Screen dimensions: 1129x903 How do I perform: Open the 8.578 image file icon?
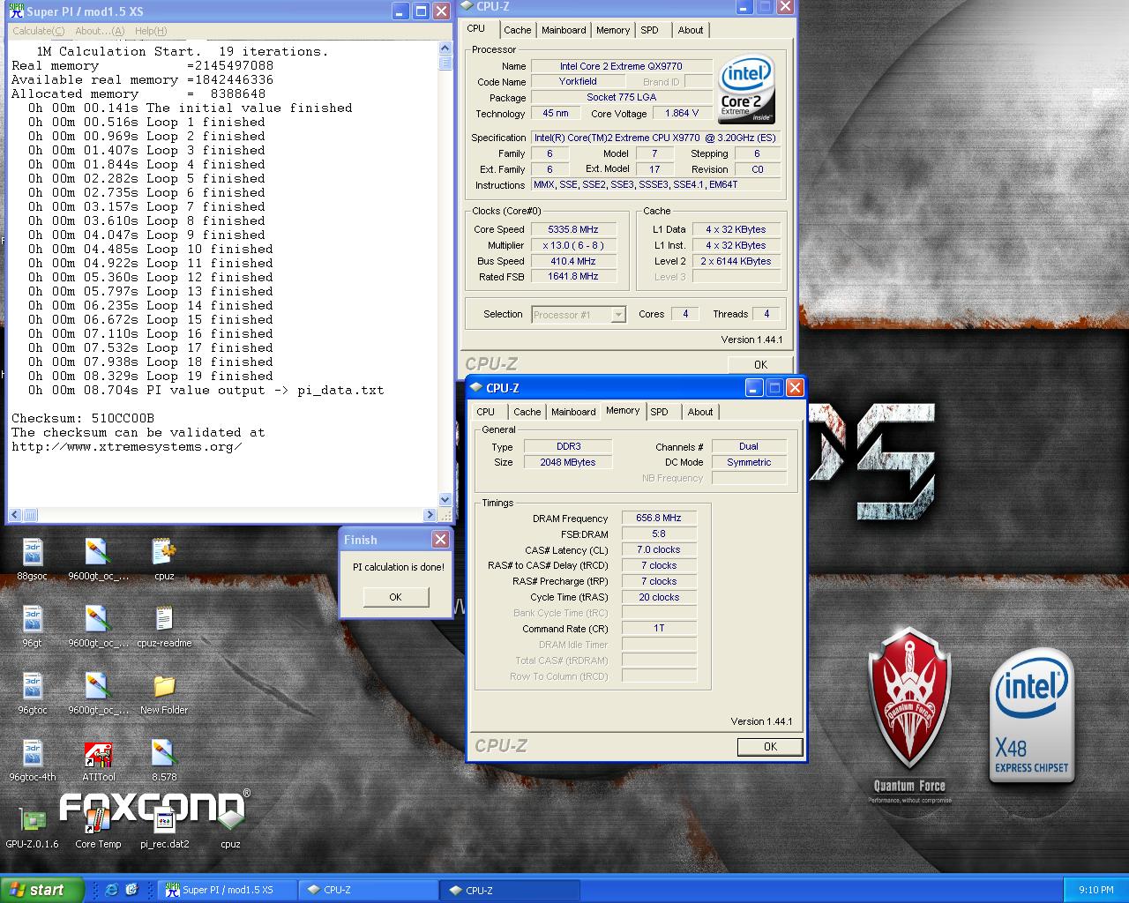tap(164, 760)
